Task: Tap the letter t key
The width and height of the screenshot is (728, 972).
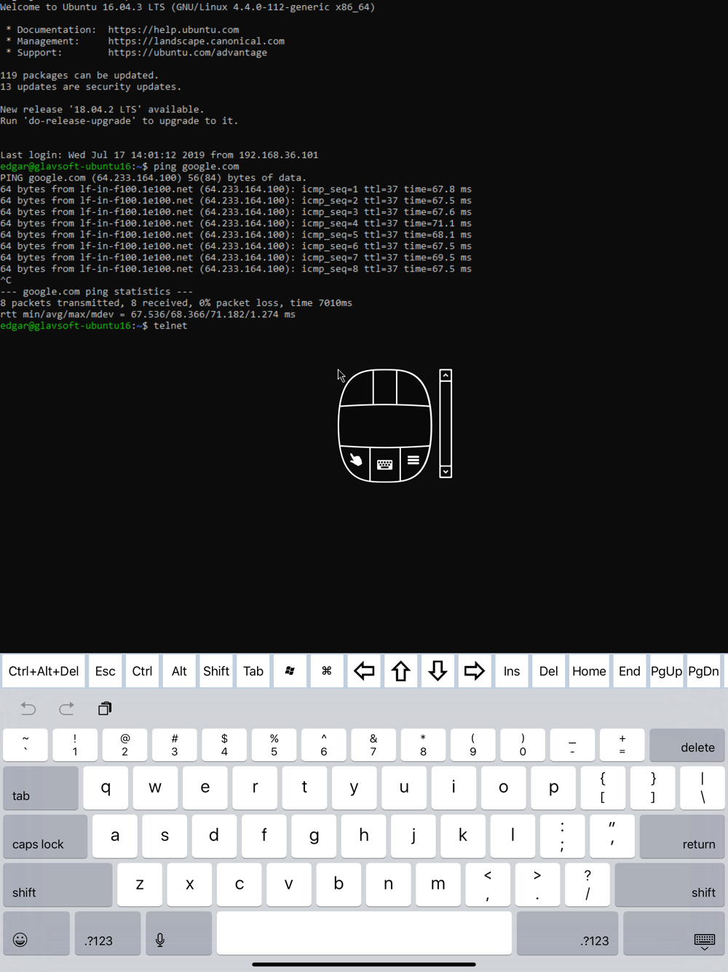Action: click(304, 788)
